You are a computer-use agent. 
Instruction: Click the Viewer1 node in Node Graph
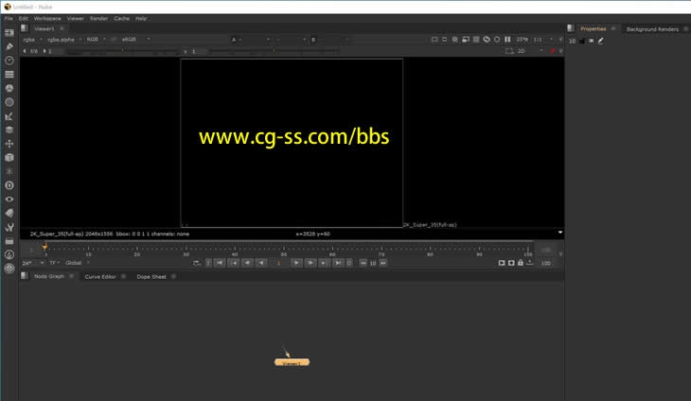pyautogui.click(x=292, y=362)
